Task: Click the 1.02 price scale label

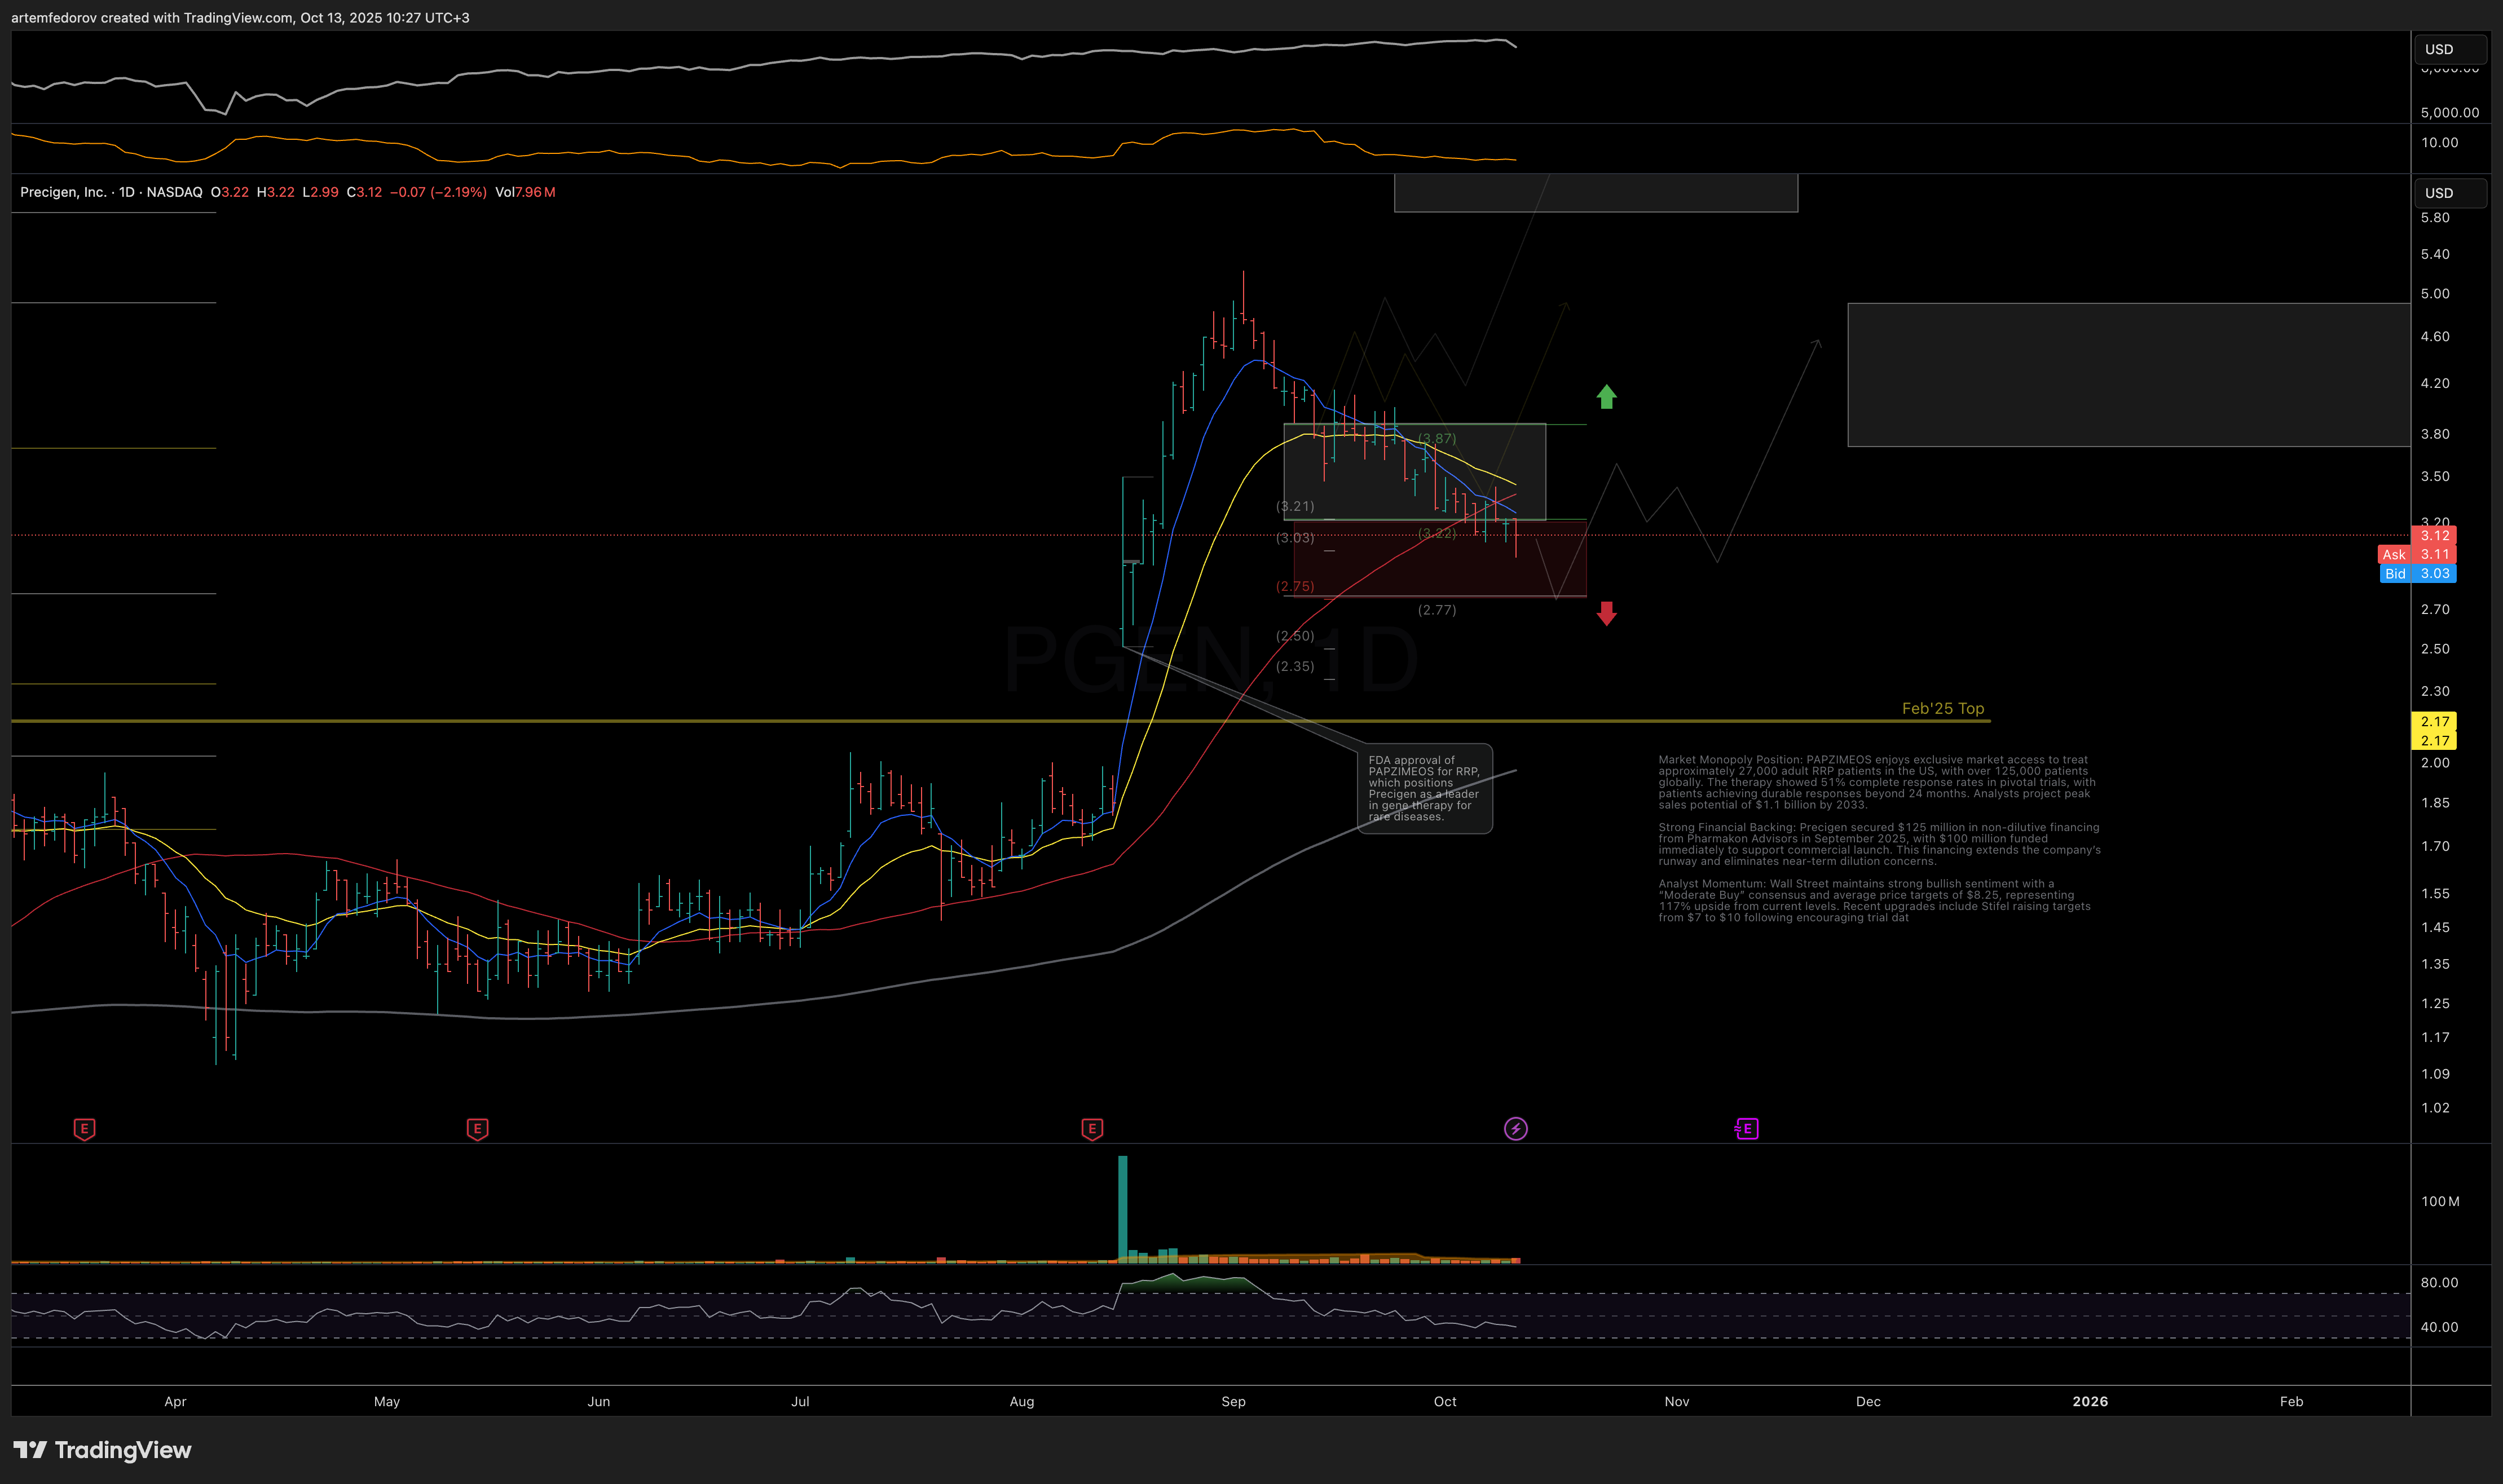Action: [2435, 1108]
